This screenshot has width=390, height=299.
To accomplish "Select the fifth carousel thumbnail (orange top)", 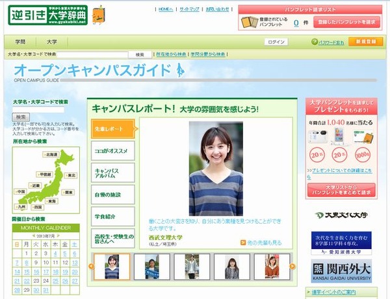I will (272, 267).
